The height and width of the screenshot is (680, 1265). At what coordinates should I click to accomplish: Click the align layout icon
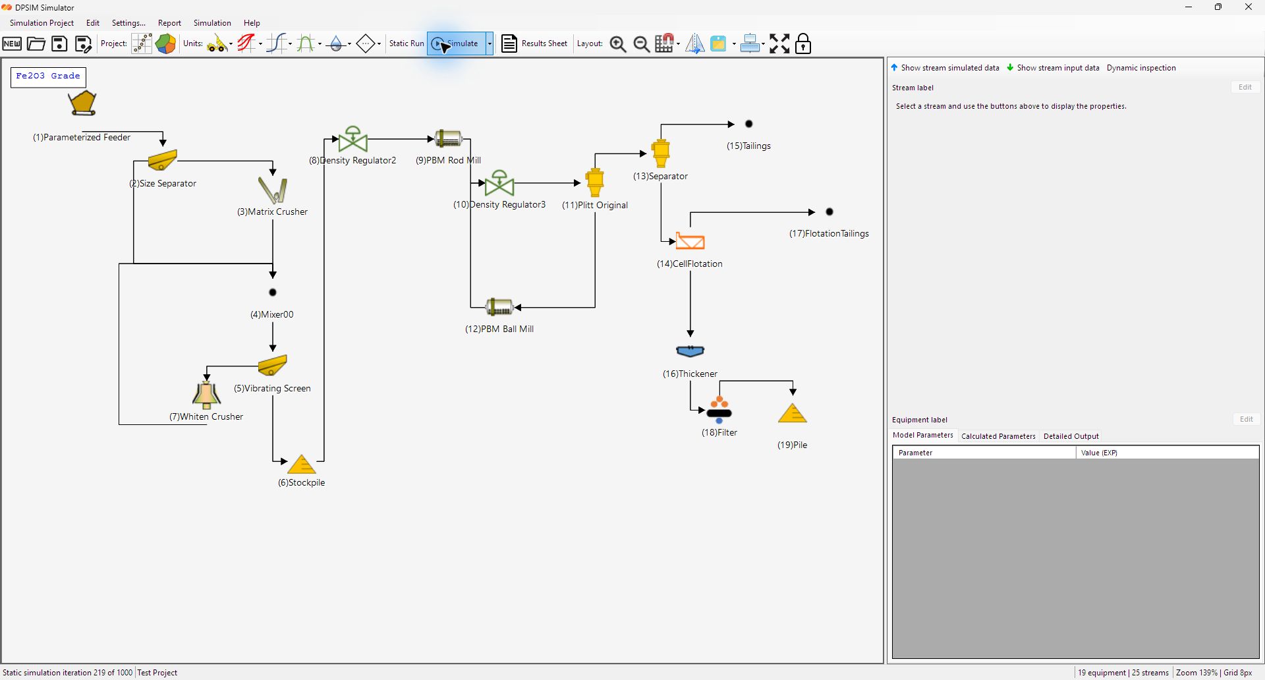750,44
